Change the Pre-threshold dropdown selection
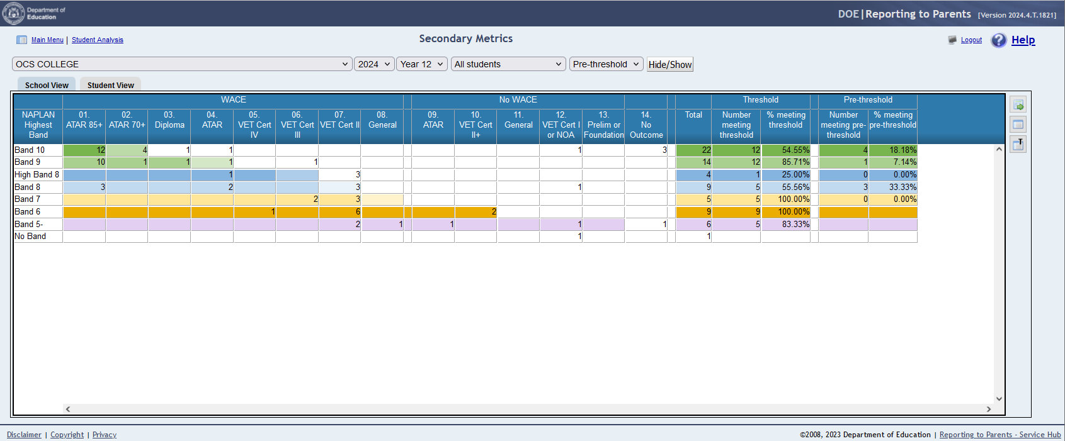Image resolution: width=1065 pixels, height=441 pixels. tap(606, 64)
